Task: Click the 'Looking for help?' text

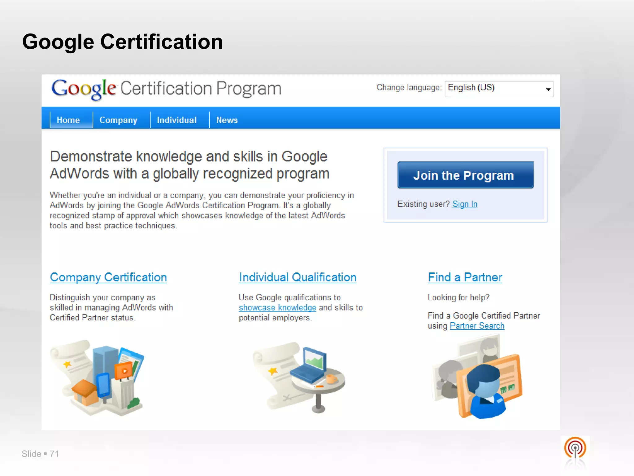Action: pyautogui.click(x=458, y=297)
